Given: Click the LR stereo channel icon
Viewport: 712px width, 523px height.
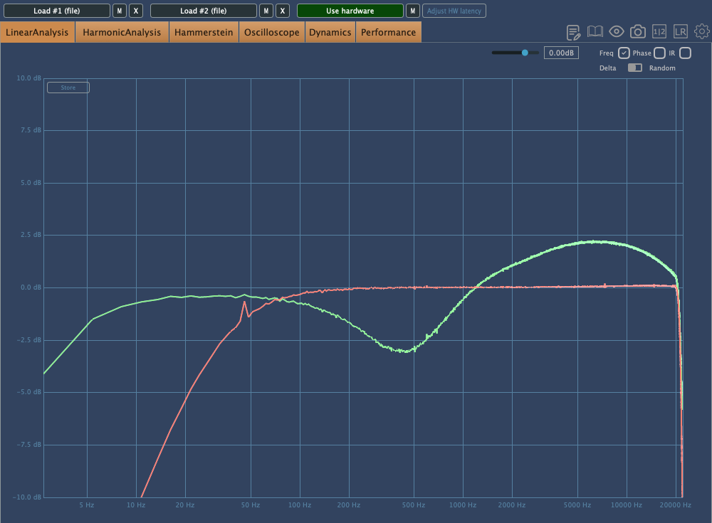Looking at the screenshot, I should click(681, 32).
